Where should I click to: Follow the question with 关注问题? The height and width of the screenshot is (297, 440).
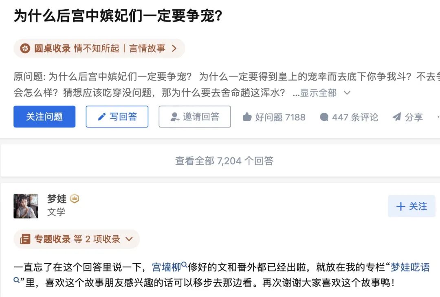pos(44,117)
